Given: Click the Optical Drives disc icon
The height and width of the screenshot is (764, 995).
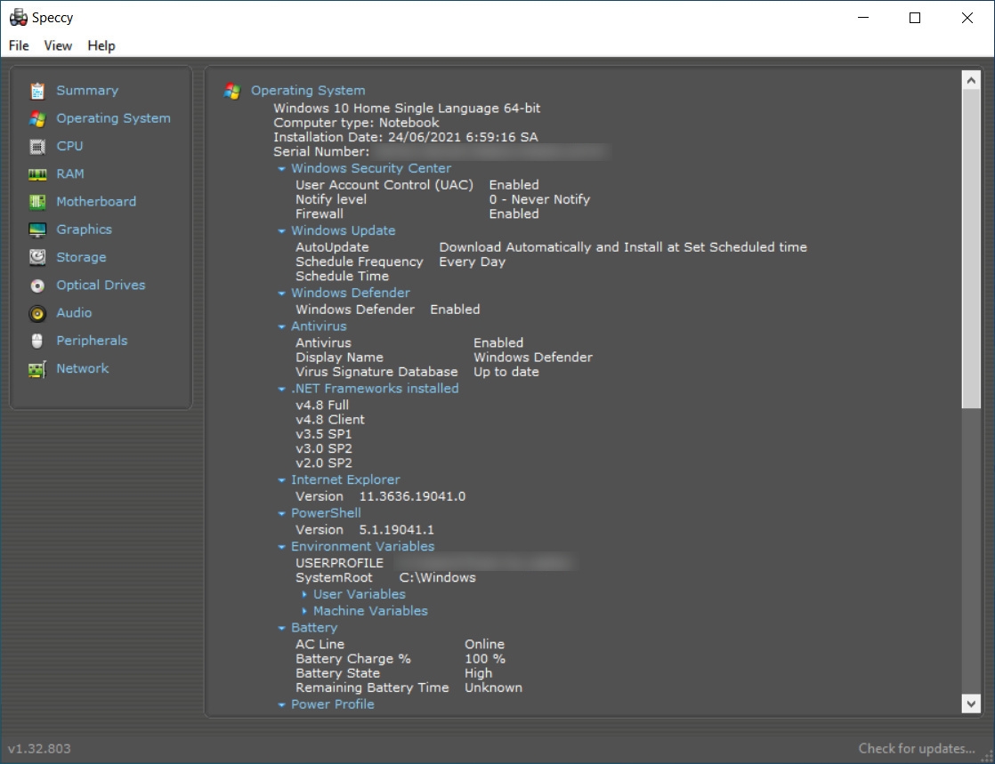Looking at the screenshot, I should [37, 285].
